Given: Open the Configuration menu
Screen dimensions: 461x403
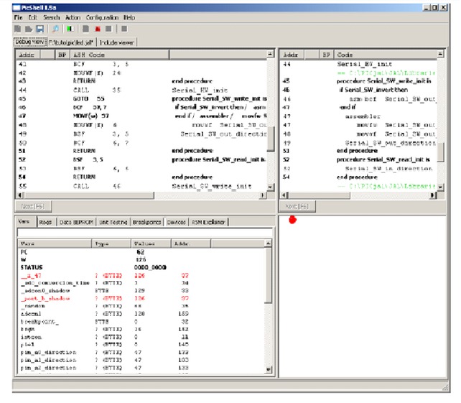Looking at the screenshot, I should 102,17.
